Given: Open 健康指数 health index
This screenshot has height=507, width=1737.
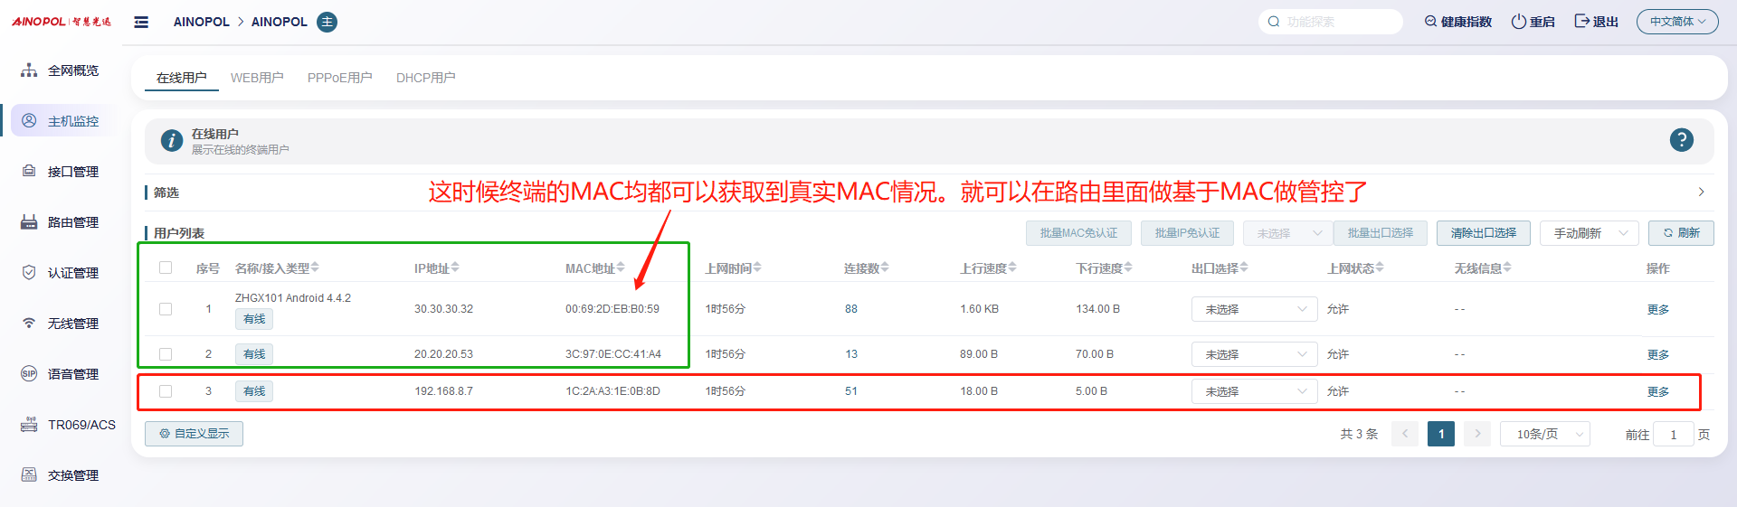Looking at the screenshot, I should pyautogui.click(x=1457, y=22).
